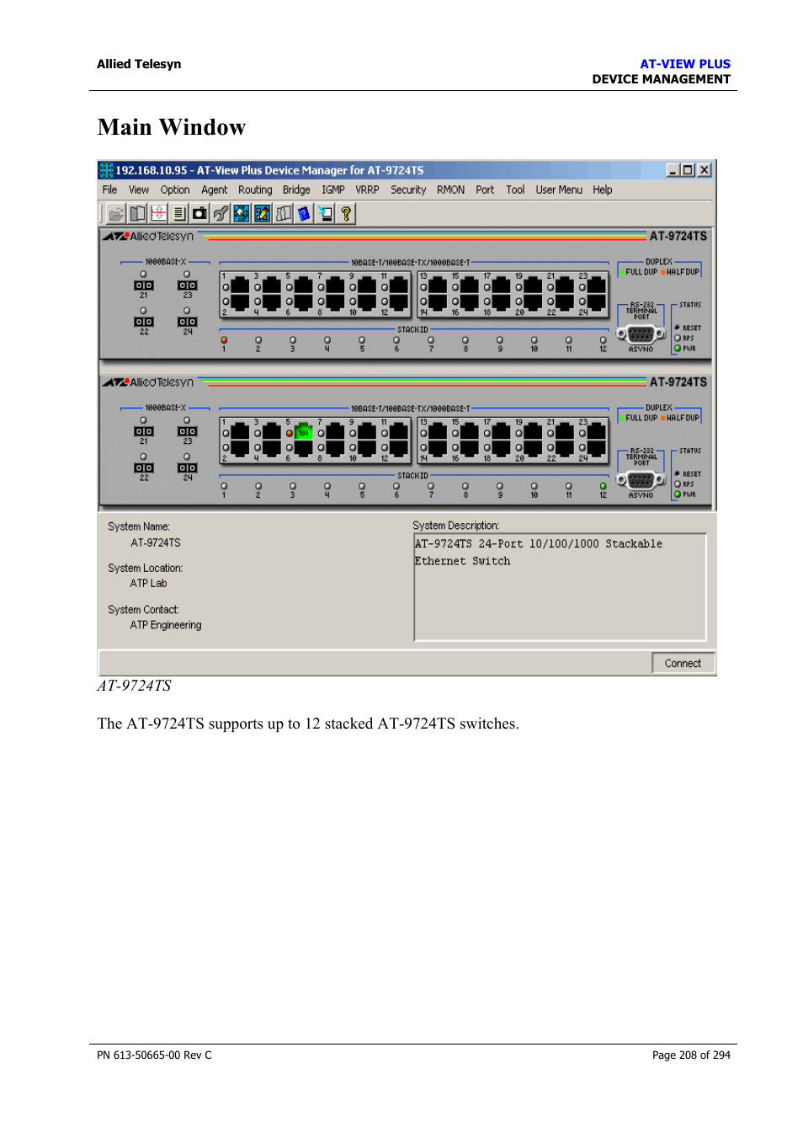803x1138 pixels.
Task: Open the Routing menu
Action: tap(255, 190)
